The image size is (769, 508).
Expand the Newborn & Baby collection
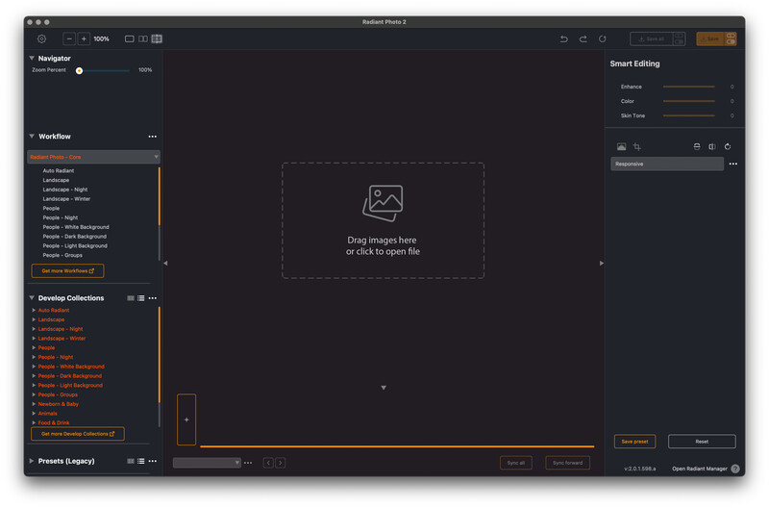34,404
